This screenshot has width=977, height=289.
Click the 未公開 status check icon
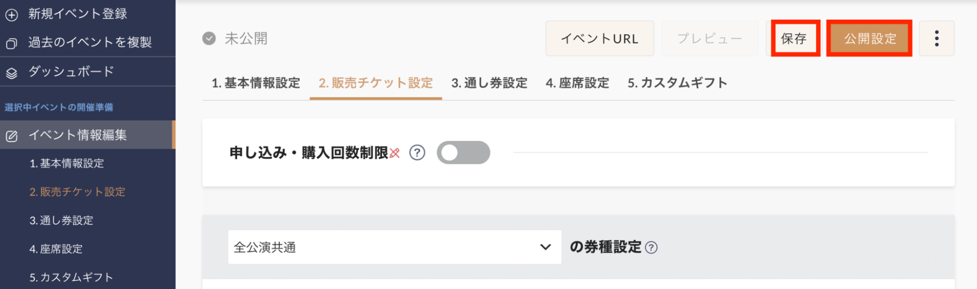[209, 39]
